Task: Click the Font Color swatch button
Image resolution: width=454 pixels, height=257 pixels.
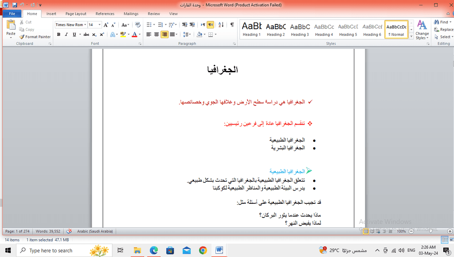Action: (x=134, y=35)
